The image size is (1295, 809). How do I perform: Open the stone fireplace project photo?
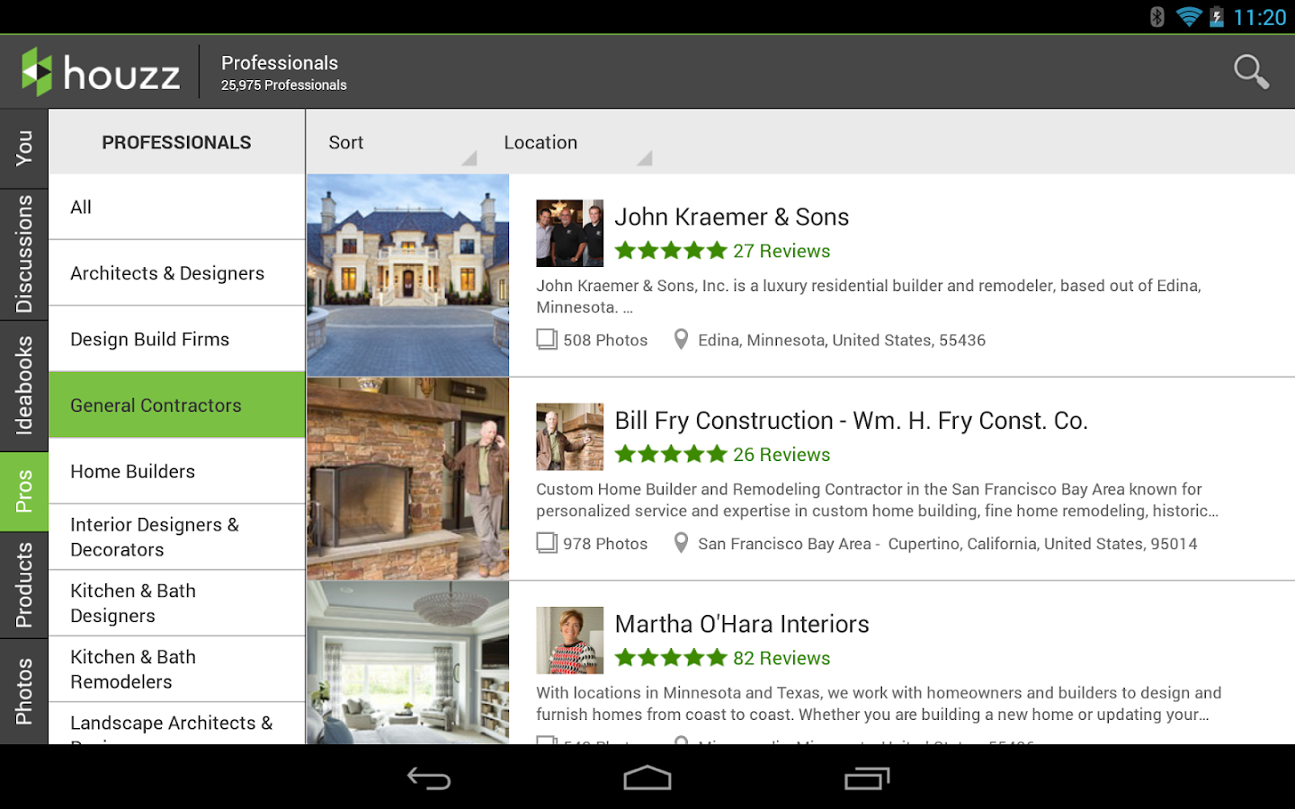click(x=408, y=479)
